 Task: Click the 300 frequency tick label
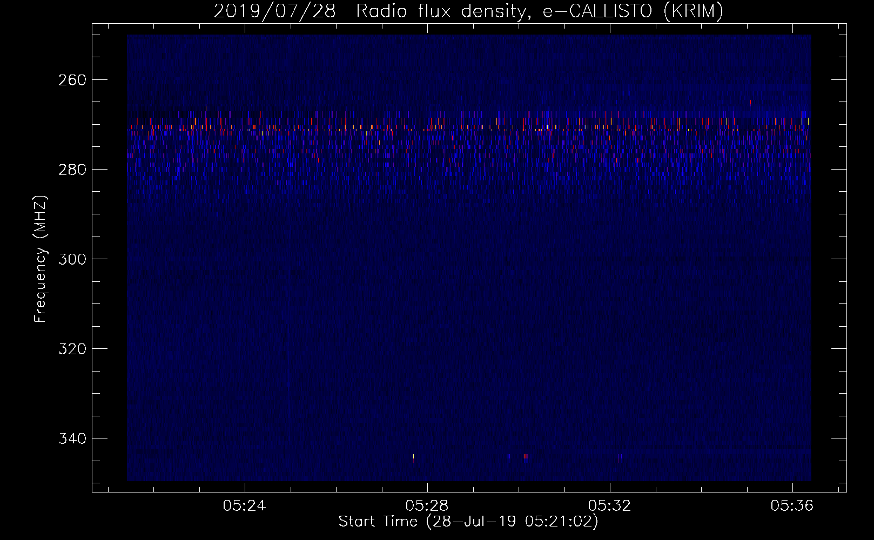[72, 259]
